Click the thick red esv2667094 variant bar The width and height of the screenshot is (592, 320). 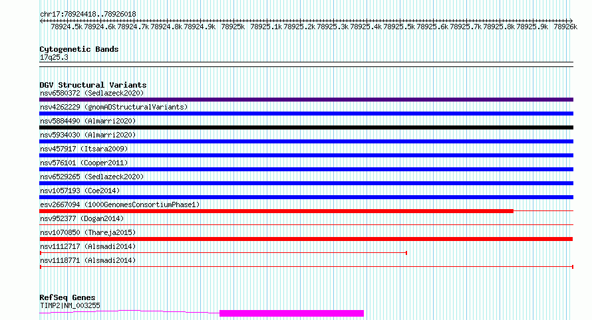(276, 211)
